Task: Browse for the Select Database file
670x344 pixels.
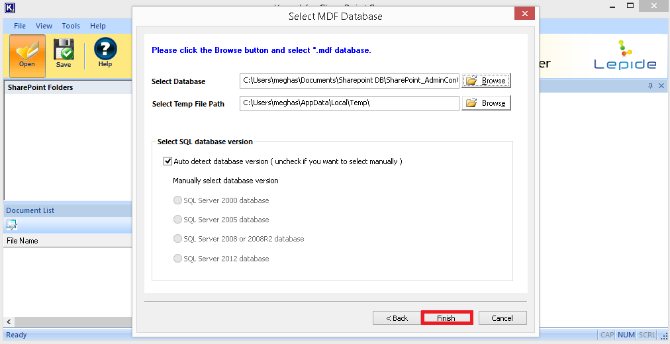Action: (x=486, y=80)
